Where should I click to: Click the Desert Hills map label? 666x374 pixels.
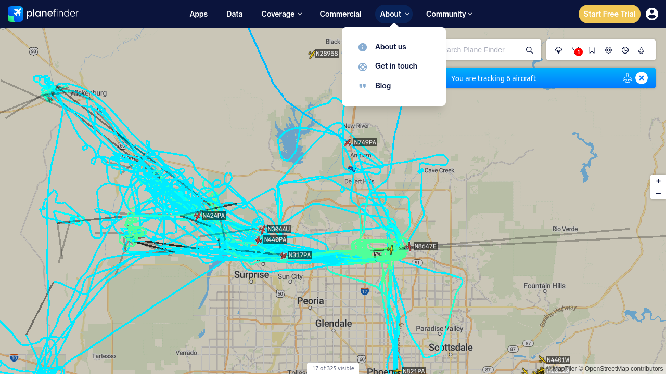[x=360, y=181]
